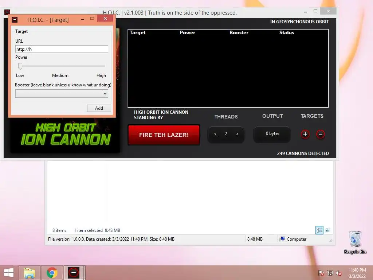Image resolution: width=373 pixels, height=280 pixels.
Task: Decrease threads with the left arrow
Action: [215, 134]
